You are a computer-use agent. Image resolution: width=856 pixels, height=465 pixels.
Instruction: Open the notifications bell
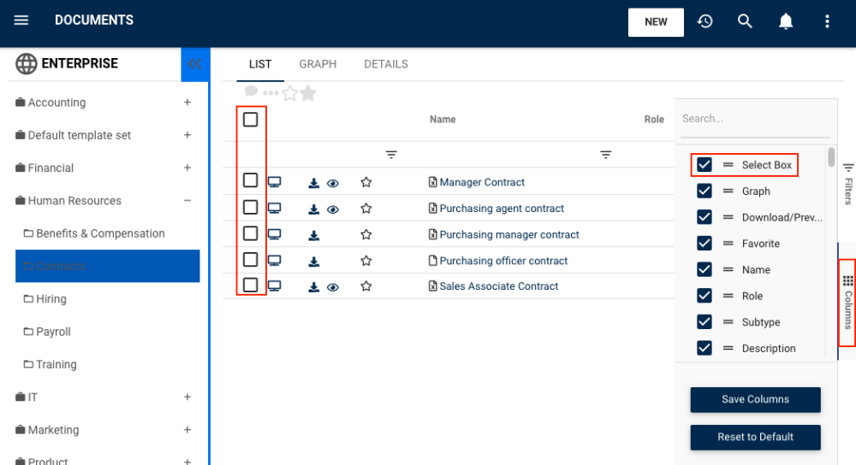(x=786, y=21)
